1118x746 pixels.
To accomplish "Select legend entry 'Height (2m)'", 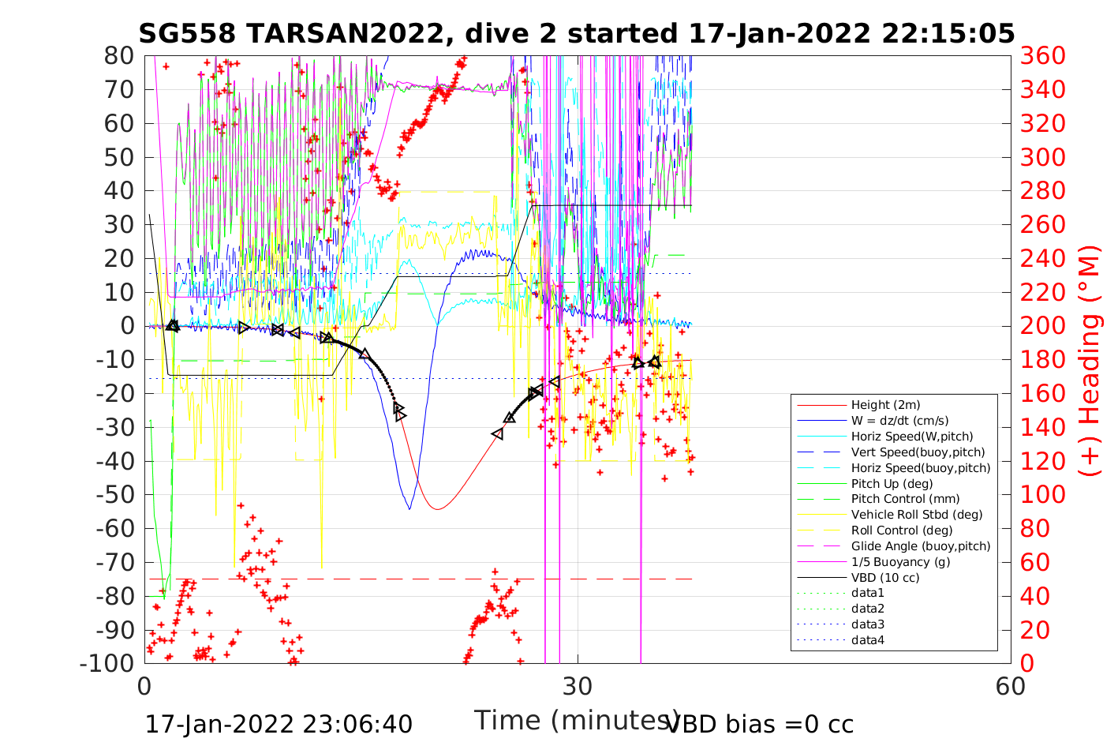I will (x=885, y=405).
